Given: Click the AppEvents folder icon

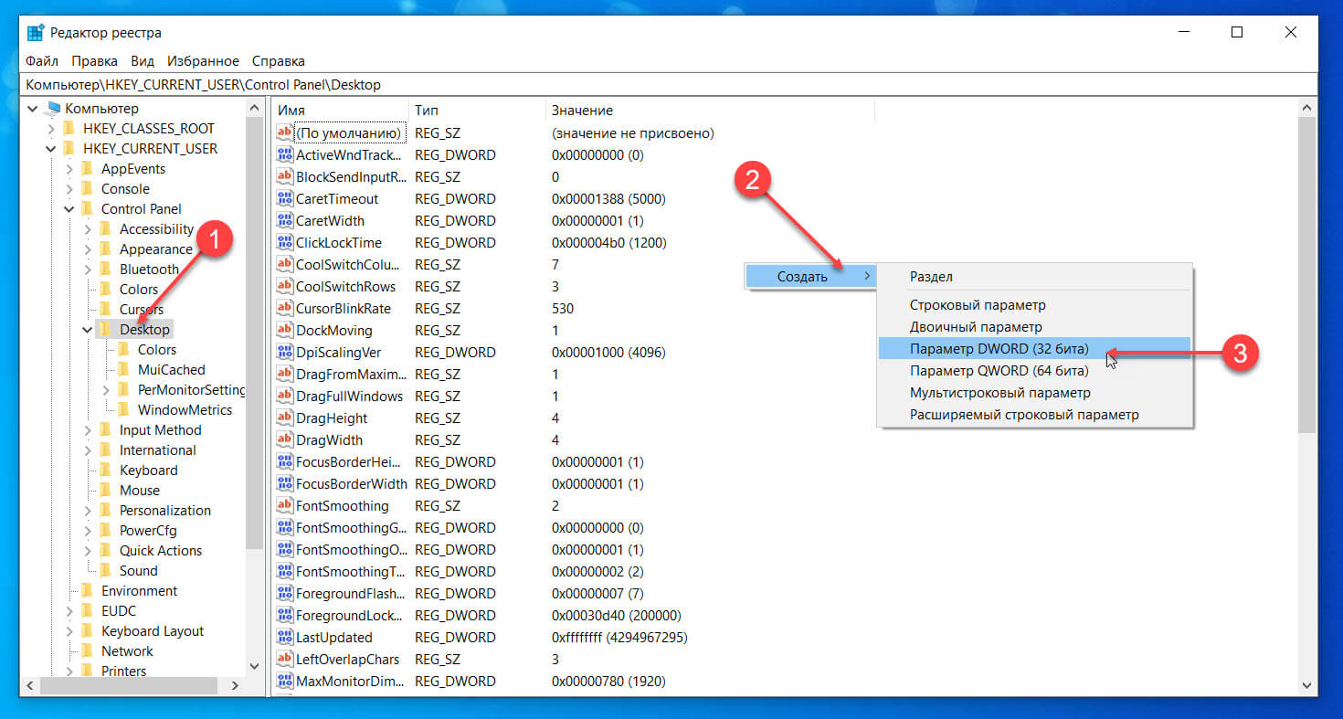Looking at the screenshot, I should tap(87, 169).
